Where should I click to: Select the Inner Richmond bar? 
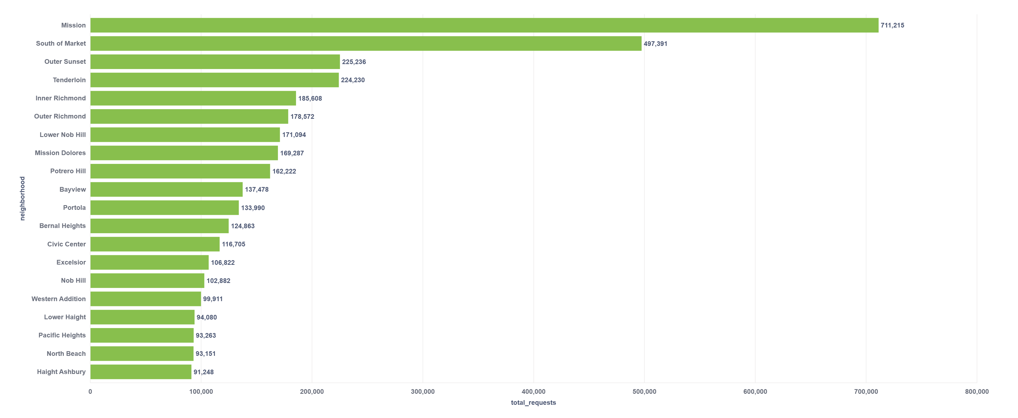(193, 98)
